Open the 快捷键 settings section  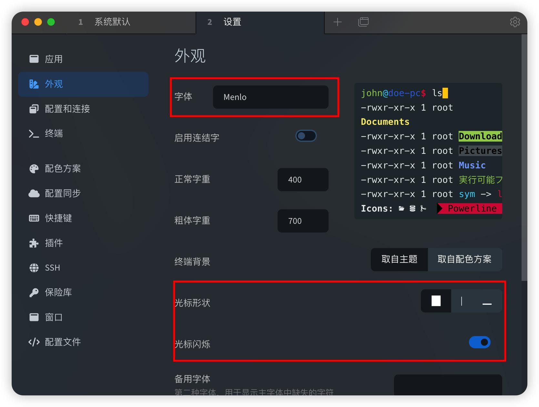click(x=58, y=218)
